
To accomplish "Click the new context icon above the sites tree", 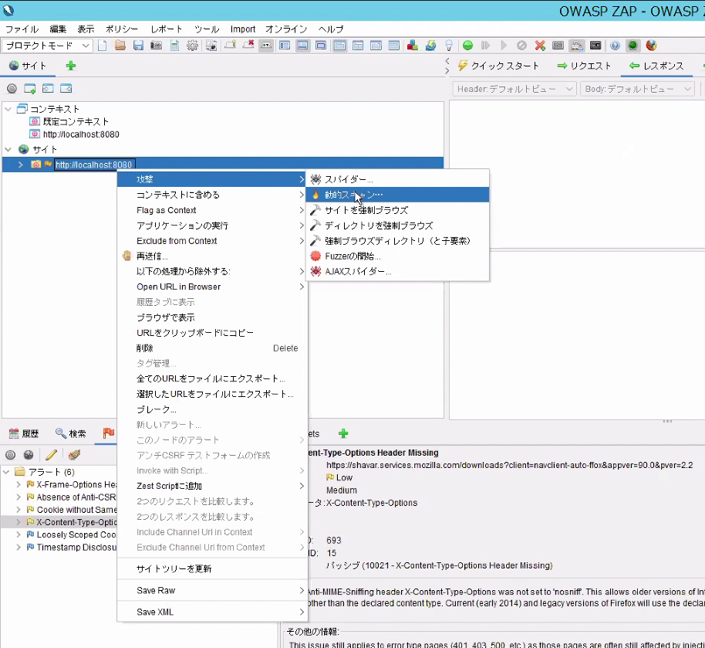I will [x=29, y=89].
